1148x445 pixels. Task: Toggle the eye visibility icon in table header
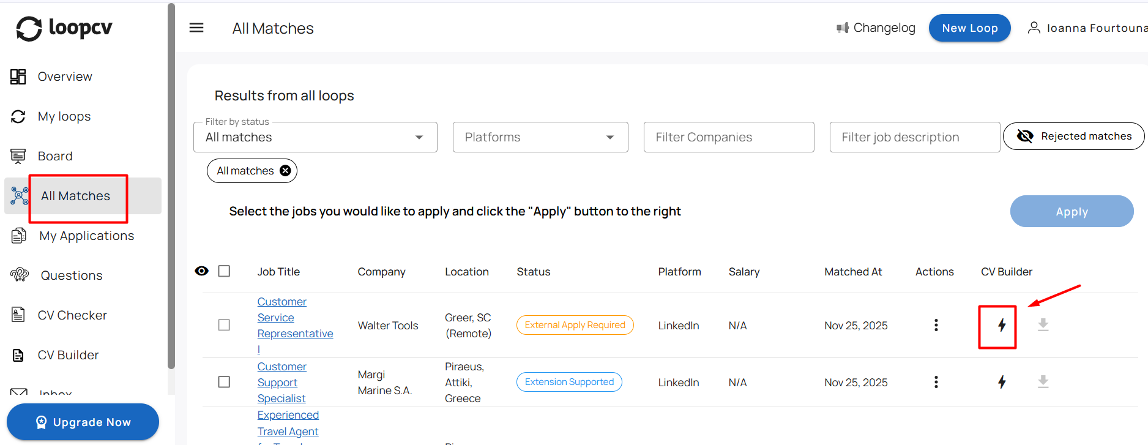[201, 271]
